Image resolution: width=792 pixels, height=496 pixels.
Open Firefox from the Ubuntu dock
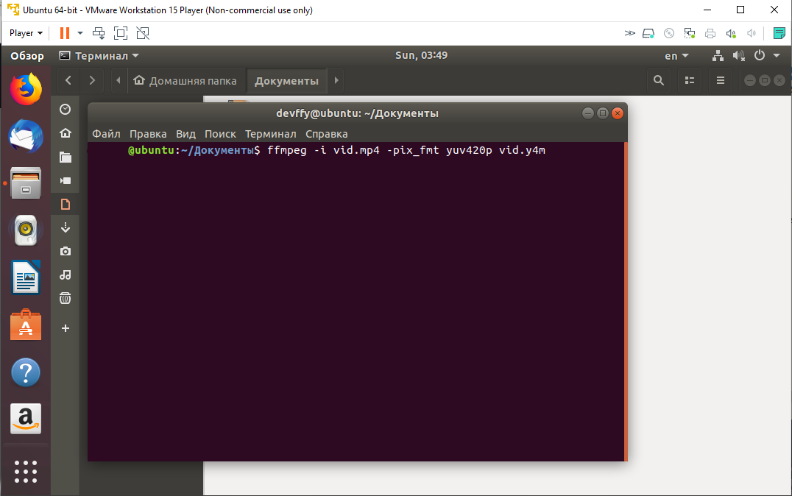(26, 89)
